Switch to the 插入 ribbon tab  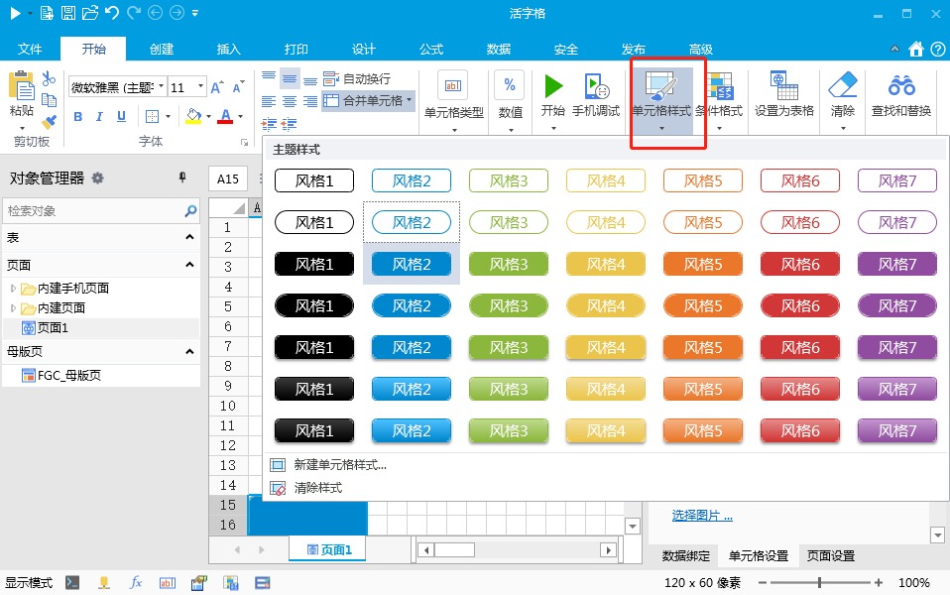(228, 49)
